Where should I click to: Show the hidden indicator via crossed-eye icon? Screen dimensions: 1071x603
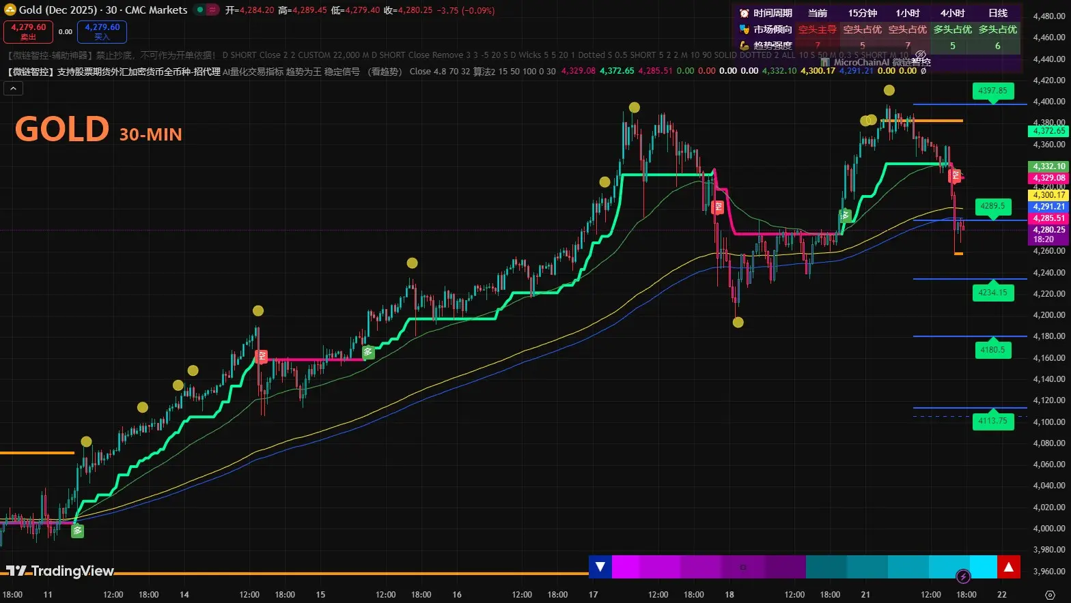pyautogui.click(x=920, y=55)
